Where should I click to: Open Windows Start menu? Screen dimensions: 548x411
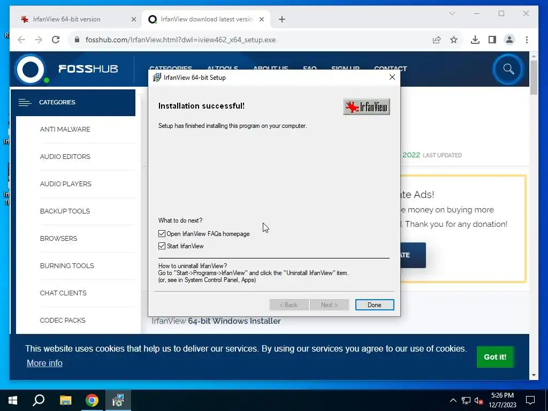(x=13, y=400)
